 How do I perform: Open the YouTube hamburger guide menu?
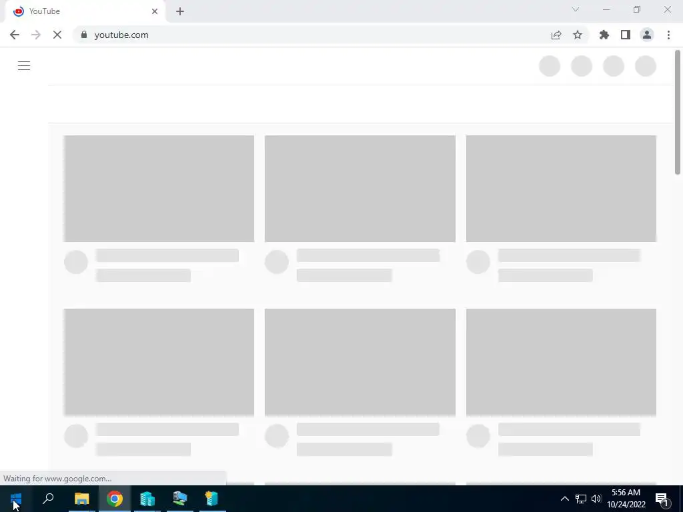coord(24,66)
